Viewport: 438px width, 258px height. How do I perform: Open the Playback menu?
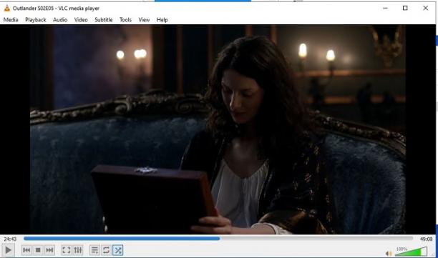tap(36, 20)
